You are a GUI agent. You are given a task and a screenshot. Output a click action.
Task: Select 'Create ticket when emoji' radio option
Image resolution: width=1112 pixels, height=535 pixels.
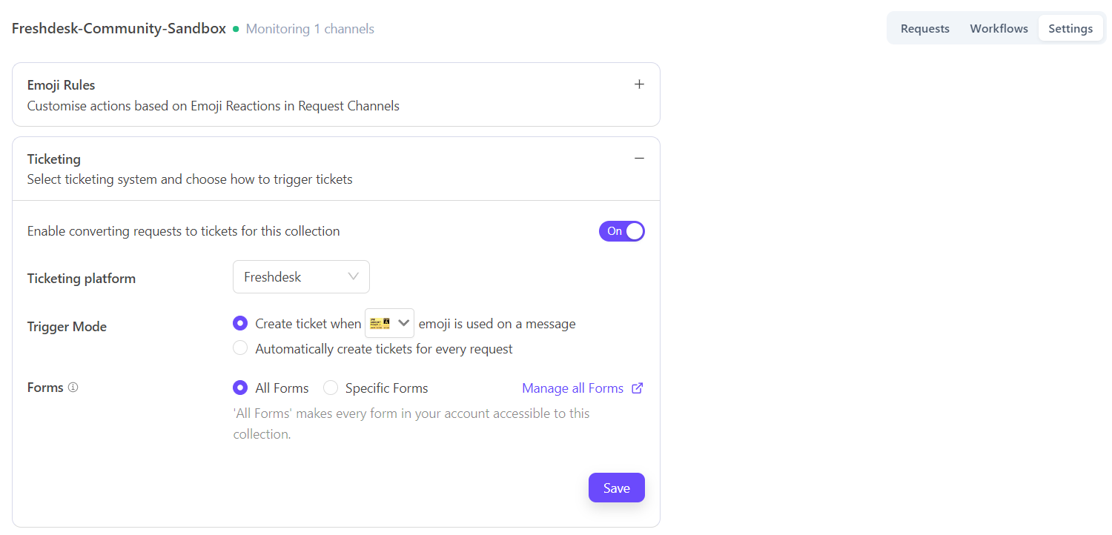240,323
